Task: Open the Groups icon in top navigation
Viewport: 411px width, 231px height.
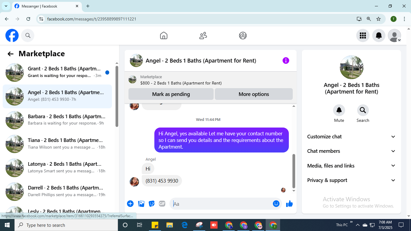Action: click(243, 35)
